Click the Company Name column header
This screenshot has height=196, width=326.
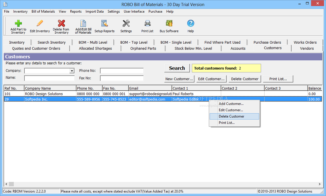click(x=50, y=88)
